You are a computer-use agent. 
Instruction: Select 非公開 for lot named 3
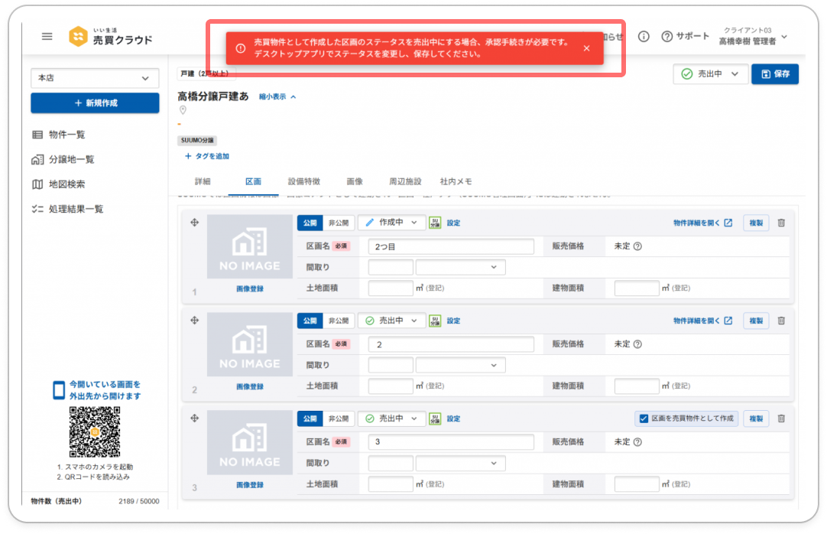339,418
